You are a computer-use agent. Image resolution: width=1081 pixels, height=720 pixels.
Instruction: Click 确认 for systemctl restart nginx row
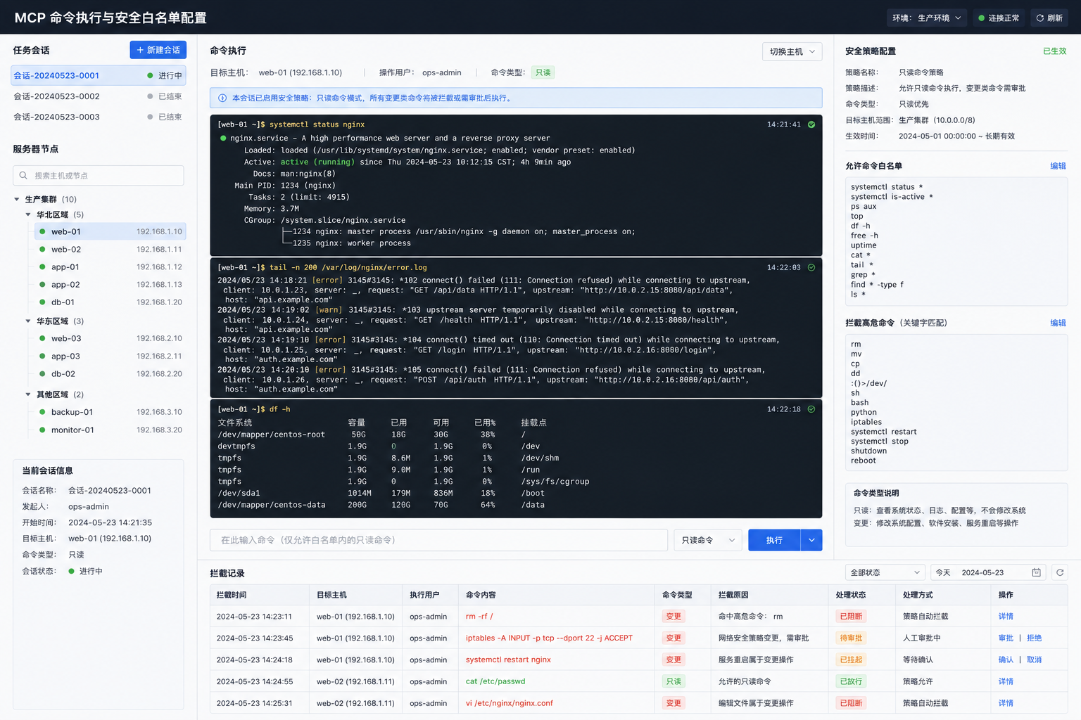pos(1006,660)
